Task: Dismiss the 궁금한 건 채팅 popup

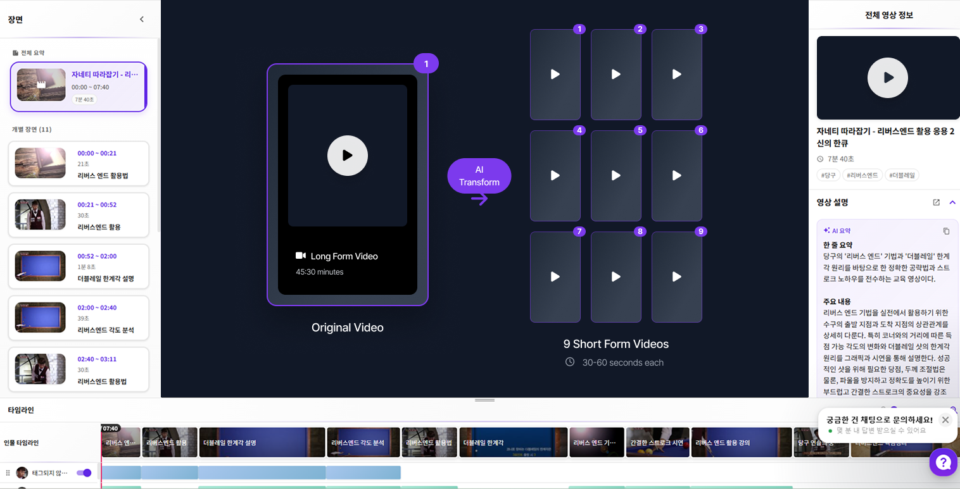Action: [x=945, y=419]
